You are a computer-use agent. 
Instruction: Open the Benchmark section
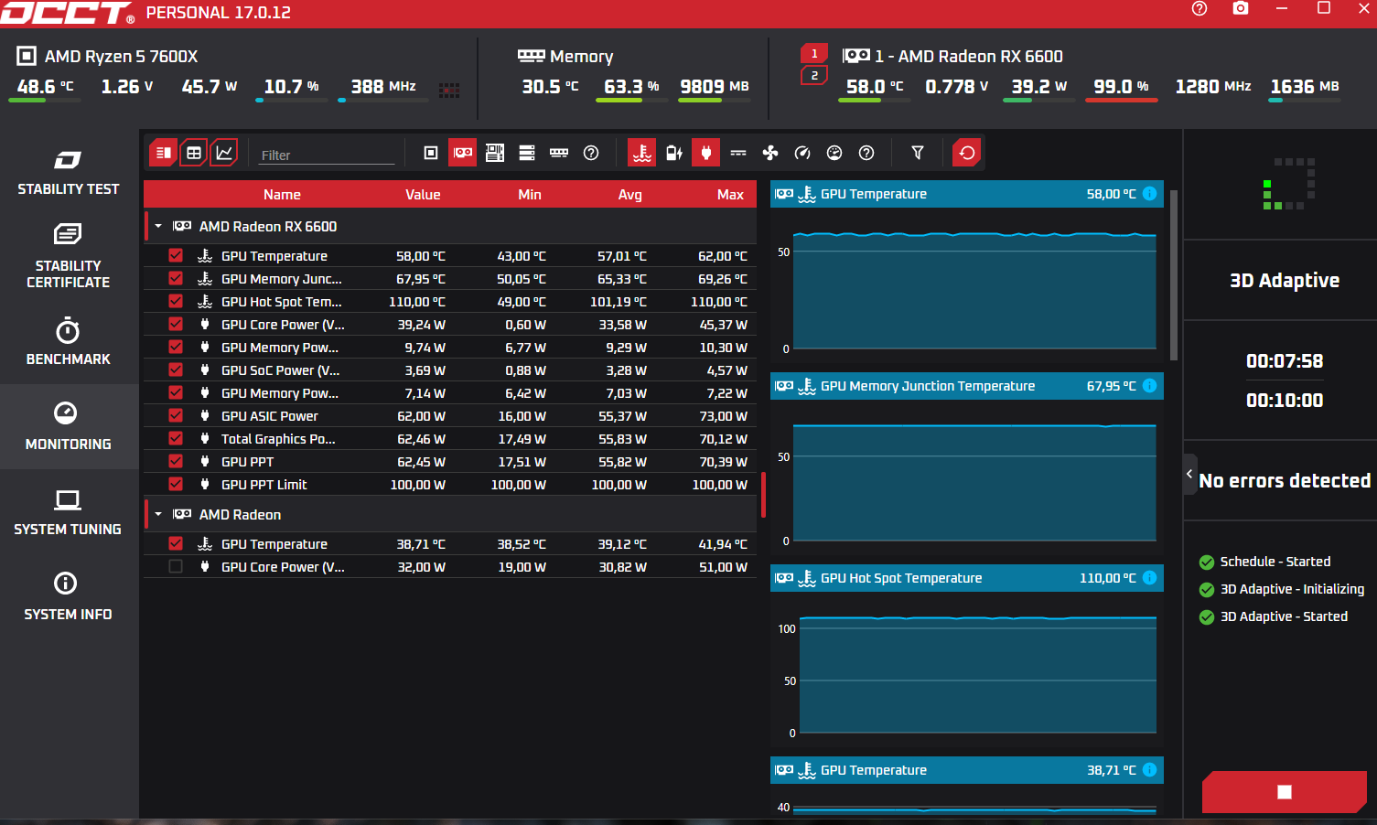69,342
